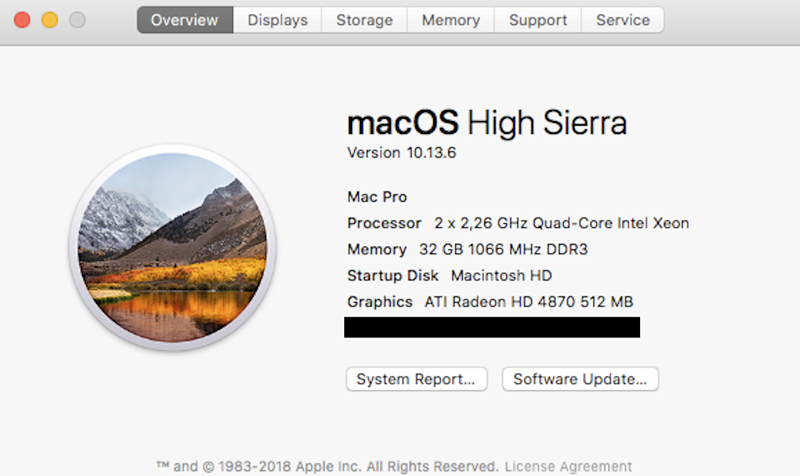Click the Memory 32 GB DDR3 line

[467, 250]
